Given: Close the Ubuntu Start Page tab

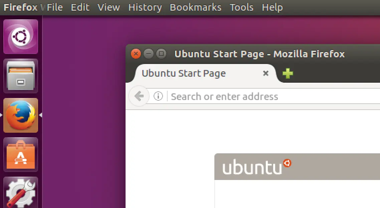Looking at the screenshot, I should click(x=266, y=73).
